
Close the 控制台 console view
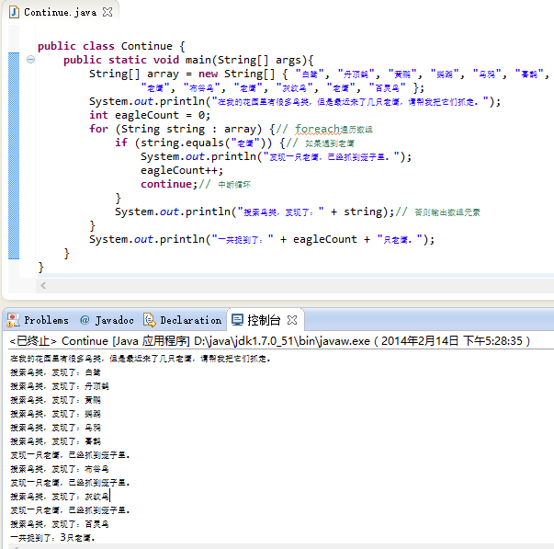pyautogui.click(x=292, y=320)
